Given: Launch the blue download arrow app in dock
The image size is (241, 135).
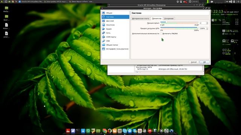Looking at the screenshot, I should click(83, 131).
